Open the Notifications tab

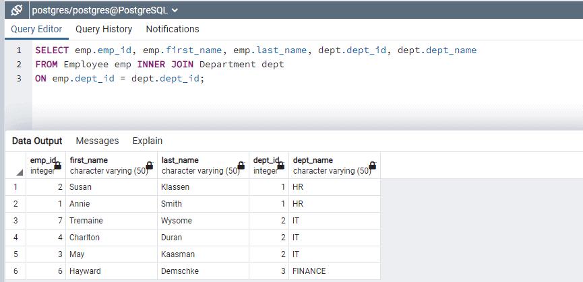(173, 29)
